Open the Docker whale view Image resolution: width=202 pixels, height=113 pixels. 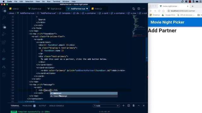4,59
